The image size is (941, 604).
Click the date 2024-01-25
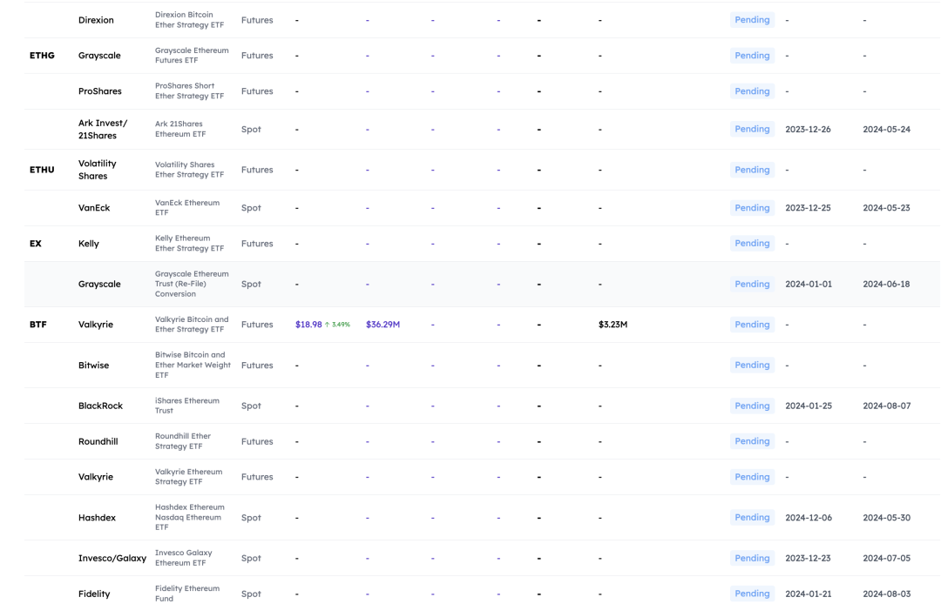pyautogui.click(x=809, y=406)
